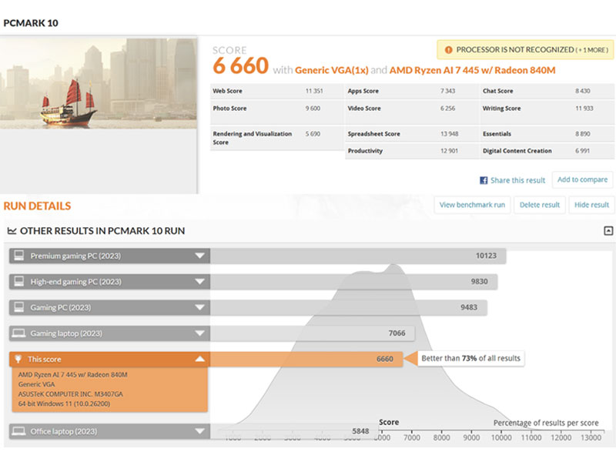Expand the Gaming PC (2023) row arrow
Image resolution: width=616 pixels, height=462 pixels.
tap(199, 307)
